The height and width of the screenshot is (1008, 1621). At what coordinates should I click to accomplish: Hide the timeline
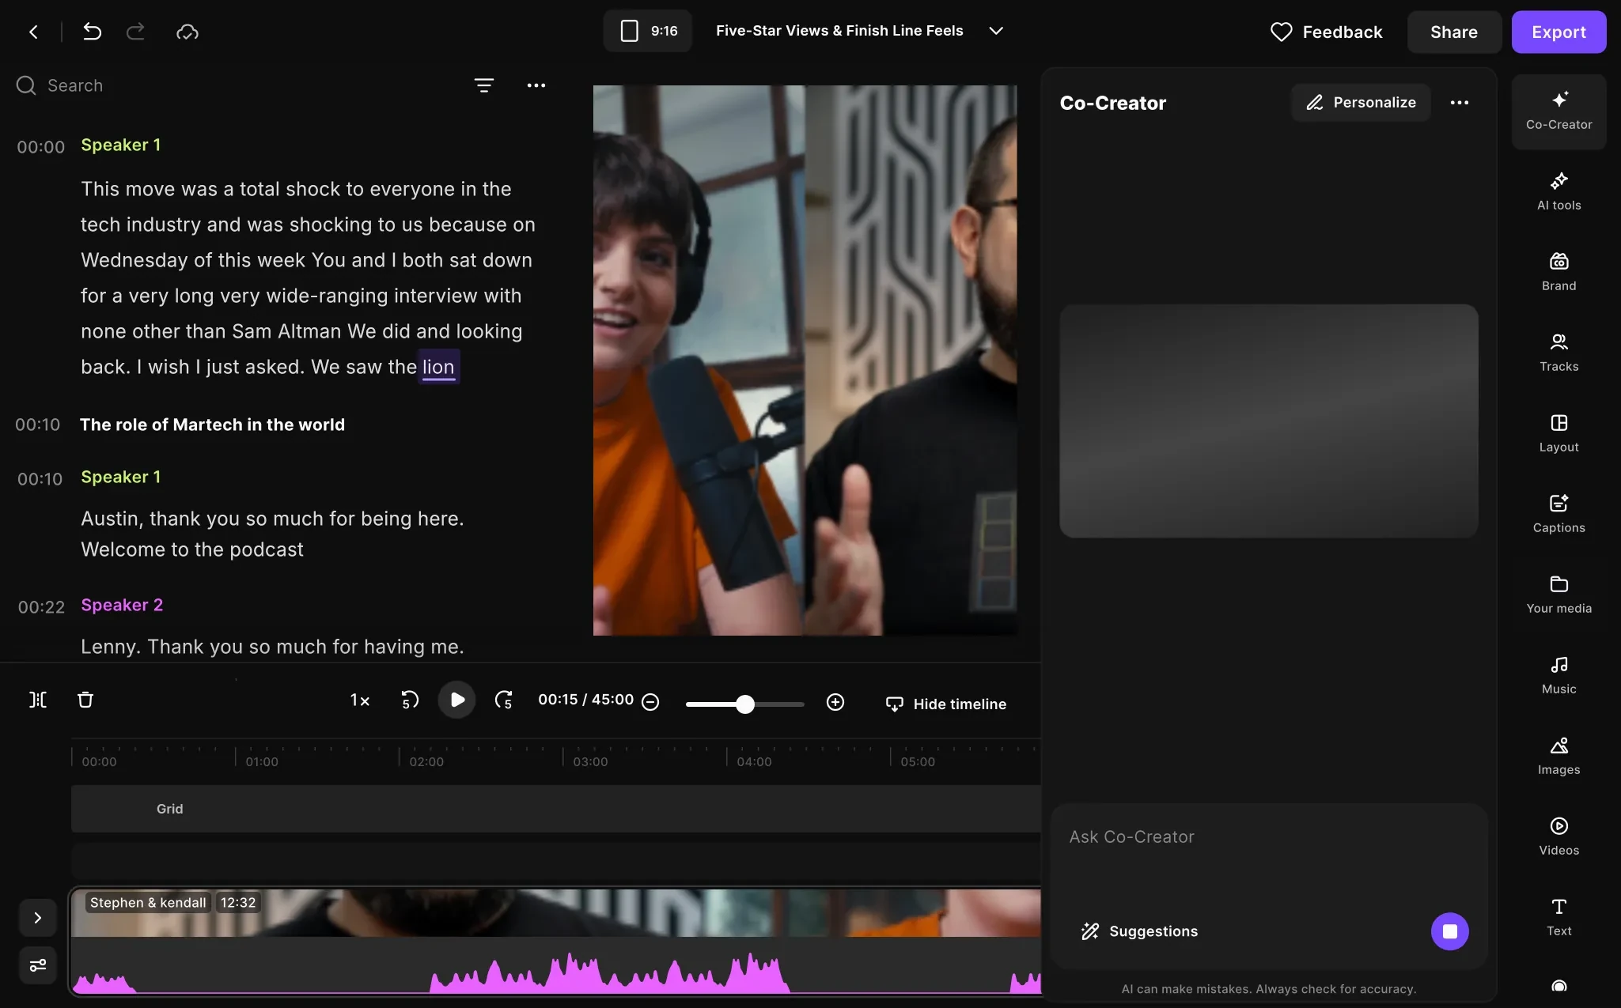946,704
